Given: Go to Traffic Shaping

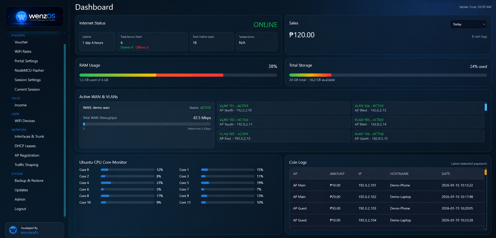Looking at the screenshot, I should coord(26,165).
